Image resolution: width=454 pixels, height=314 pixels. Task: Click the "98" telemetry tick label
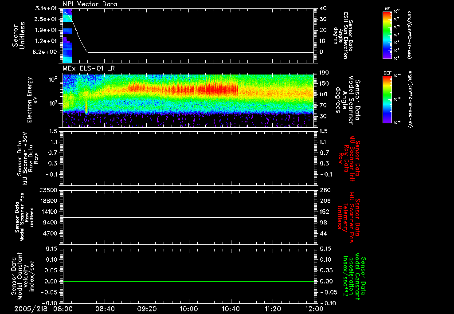323,223
